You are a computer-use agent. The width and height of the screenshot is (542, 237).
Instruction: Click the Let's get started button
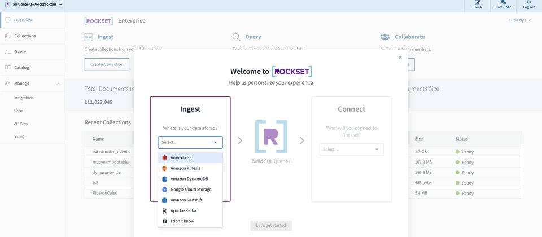[x=271, y=226]
